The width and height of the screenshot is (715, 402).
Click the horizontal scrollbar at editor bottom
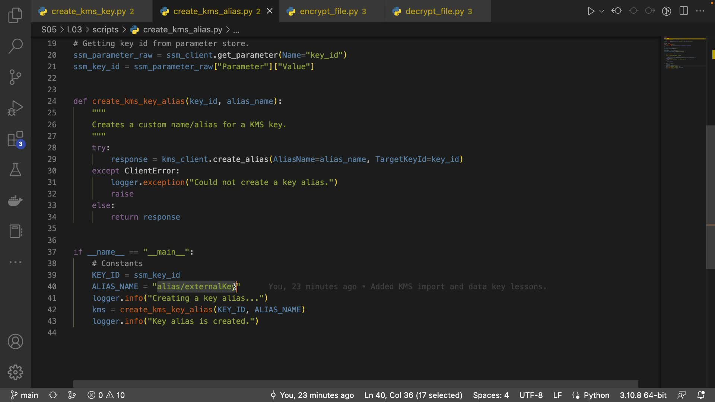[355, 383]
